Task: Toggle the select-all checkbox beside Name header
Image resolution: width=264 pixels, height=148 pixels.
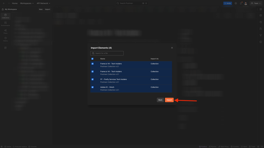Action: click(93, 59)
